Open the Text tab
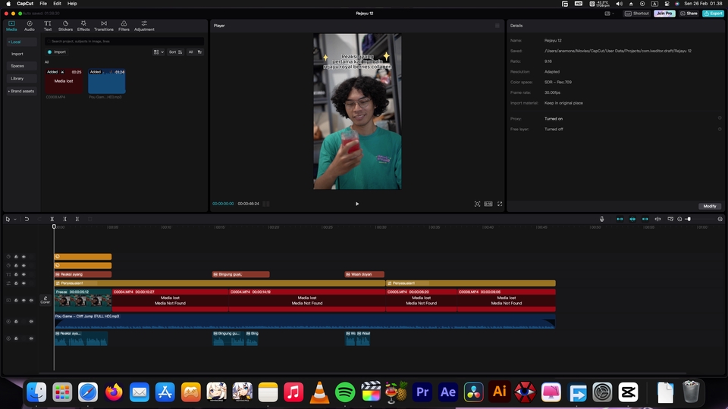728x409 pixels. 47,26
